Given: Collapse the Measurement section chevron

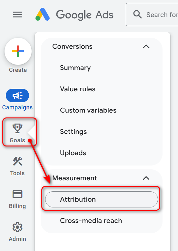Looking at the screenshot, I should (x=146, y=178).
